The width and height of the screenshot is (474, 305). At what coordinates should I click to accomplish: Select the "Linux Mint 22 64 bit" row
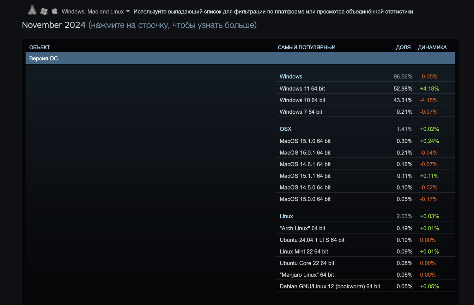click(366, 252)
